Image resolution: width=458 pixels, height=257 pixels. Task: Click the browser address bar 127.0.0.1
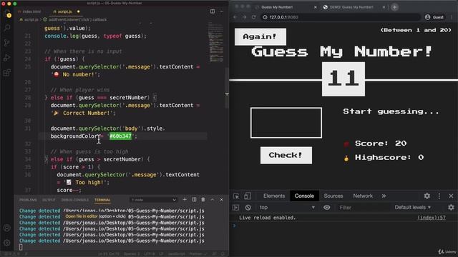[x=341, y=17]
